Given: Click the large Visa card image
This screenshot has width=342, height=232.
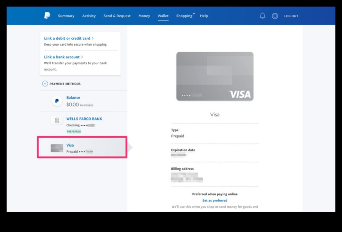Looking at the screenshot, I should 215,76.
